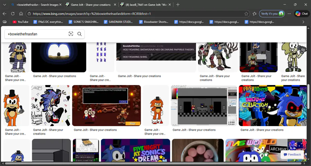The height and width of the screenshot is (166, 311).
Task: Open the red checkered floor room thumbnail
Action: [258, 57]
